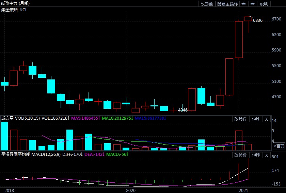Click the 2020 marker on time axis

pos(131,190)
